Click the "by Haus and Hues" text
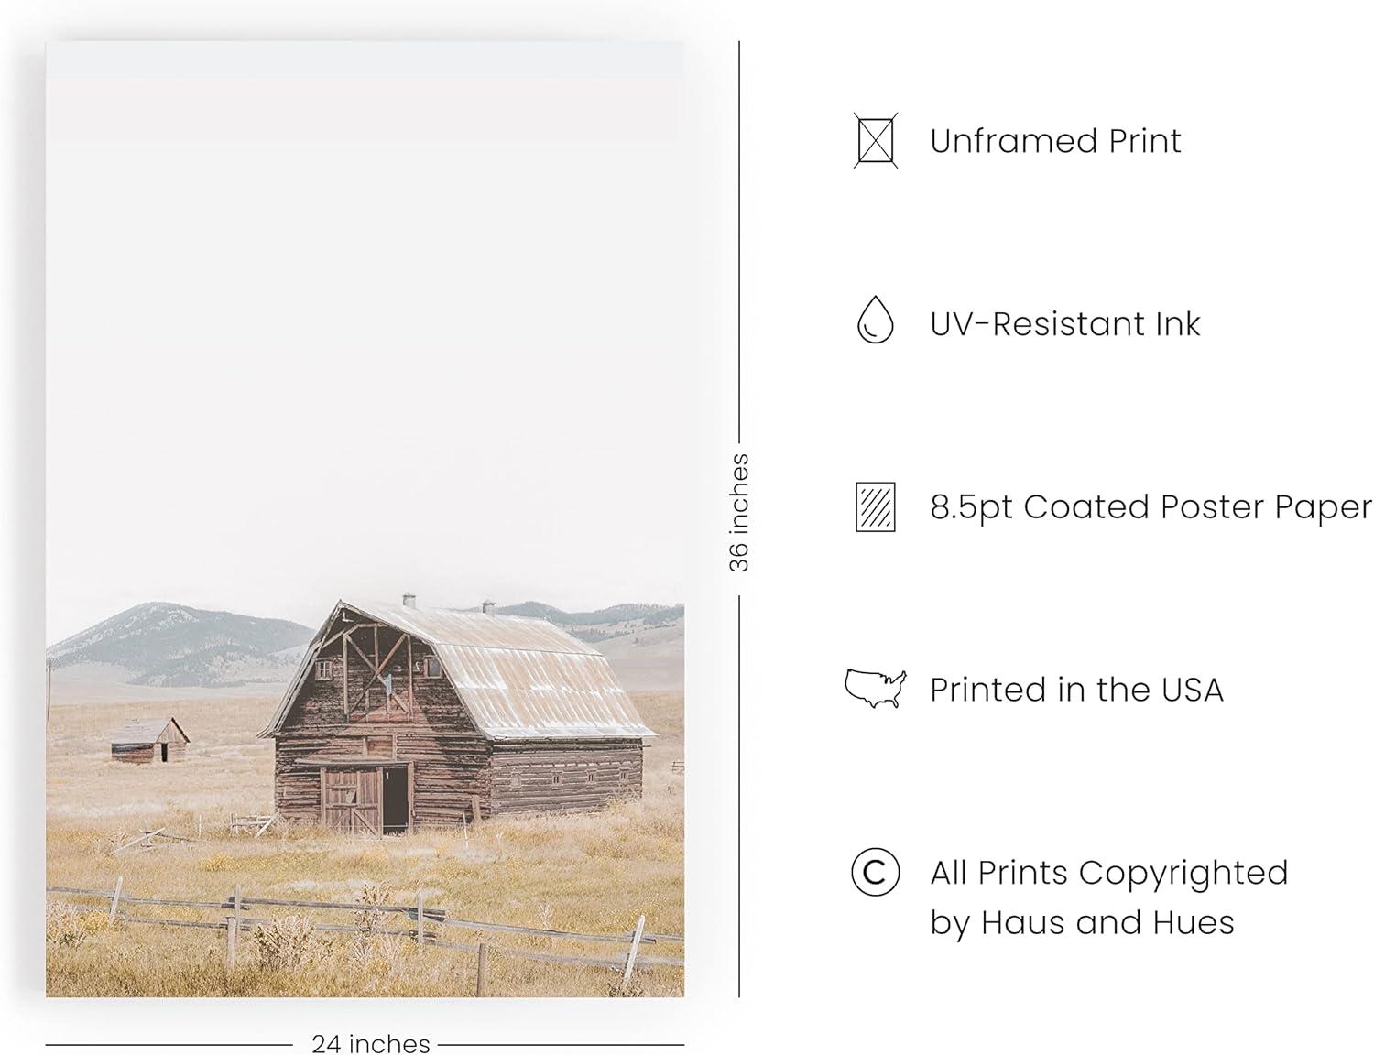 [x=1082, y=922]
